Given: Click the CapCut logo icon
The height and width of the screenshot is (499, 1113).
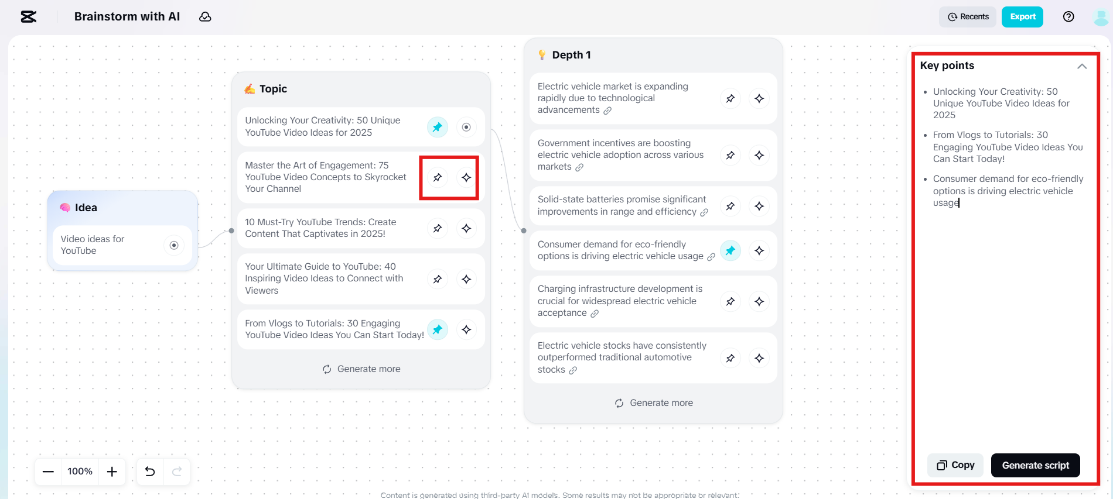Looking at the screenshot, I should pyautogui.click(x=29, y=17).
